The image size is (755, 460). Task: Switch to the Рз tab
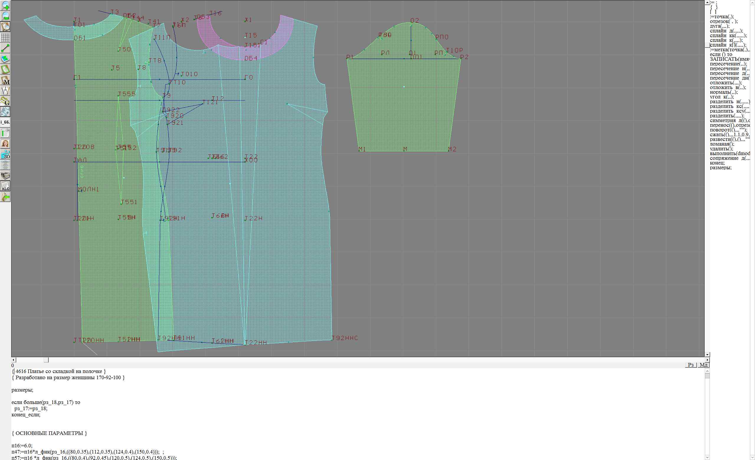(x=691, y=365)
